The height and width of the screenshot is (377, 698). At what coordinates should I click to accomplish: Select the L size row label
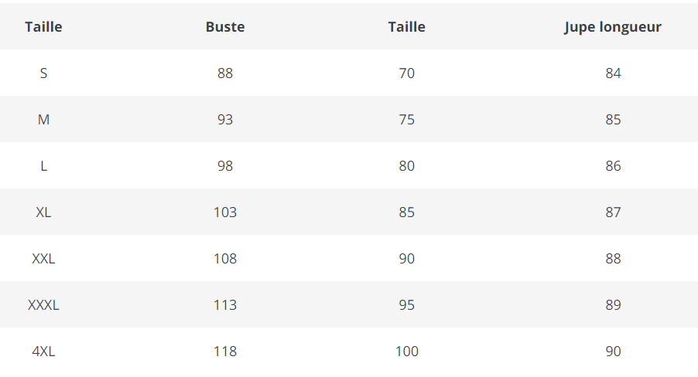43,166
